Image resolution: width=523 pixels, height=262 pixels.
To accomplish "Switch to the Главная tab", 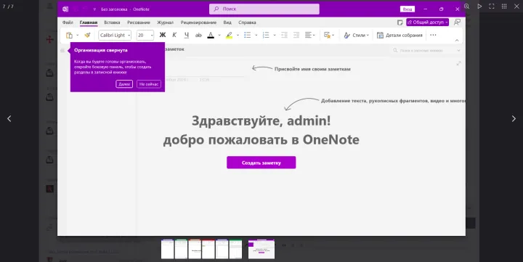I will 89,22.
